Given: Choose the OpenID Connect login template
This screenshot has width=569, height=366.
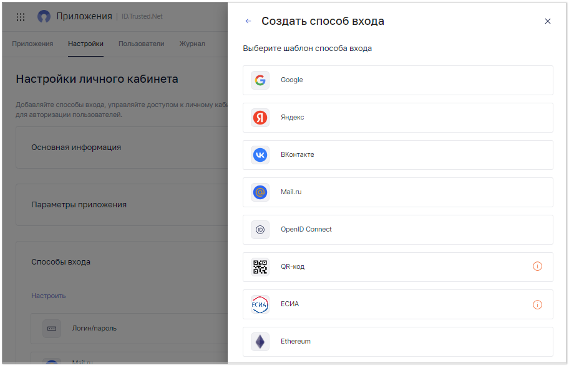Looking at the screenshot, I should tap(397, 230).
